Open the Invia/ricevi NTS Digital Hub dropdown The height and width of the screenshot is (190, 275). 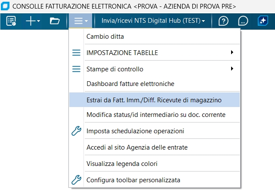pyautogui.click(x=153, y=21)
